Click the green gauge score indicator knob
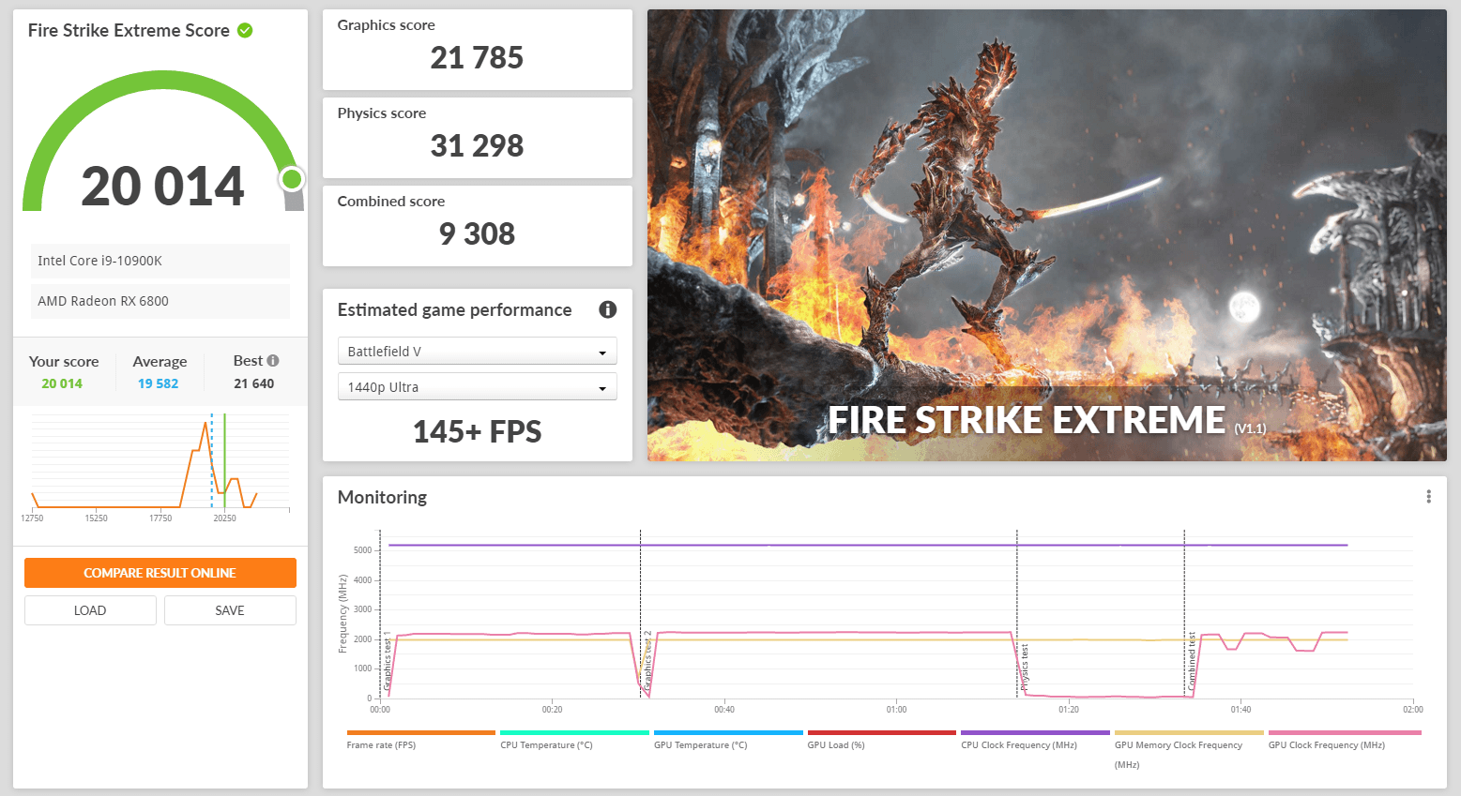 coord(292,178)
